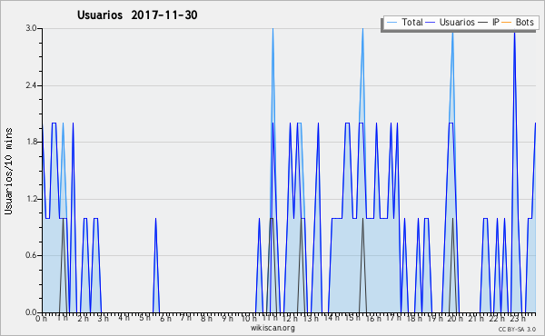
Task: Click the 3.0 value on the vertical axis
Action: coord(32,28)
